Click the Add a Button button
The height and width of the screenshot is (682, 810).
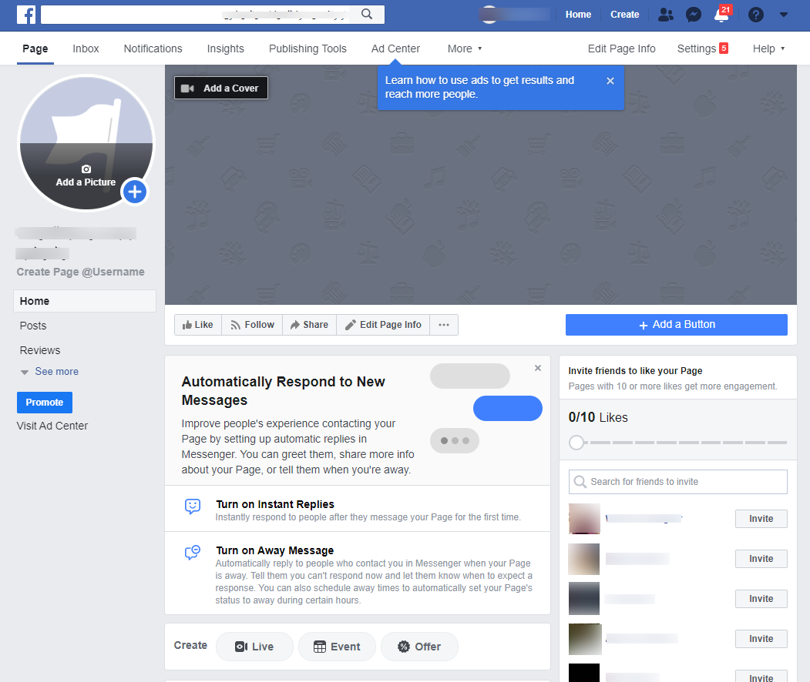(x=676, y=325)
